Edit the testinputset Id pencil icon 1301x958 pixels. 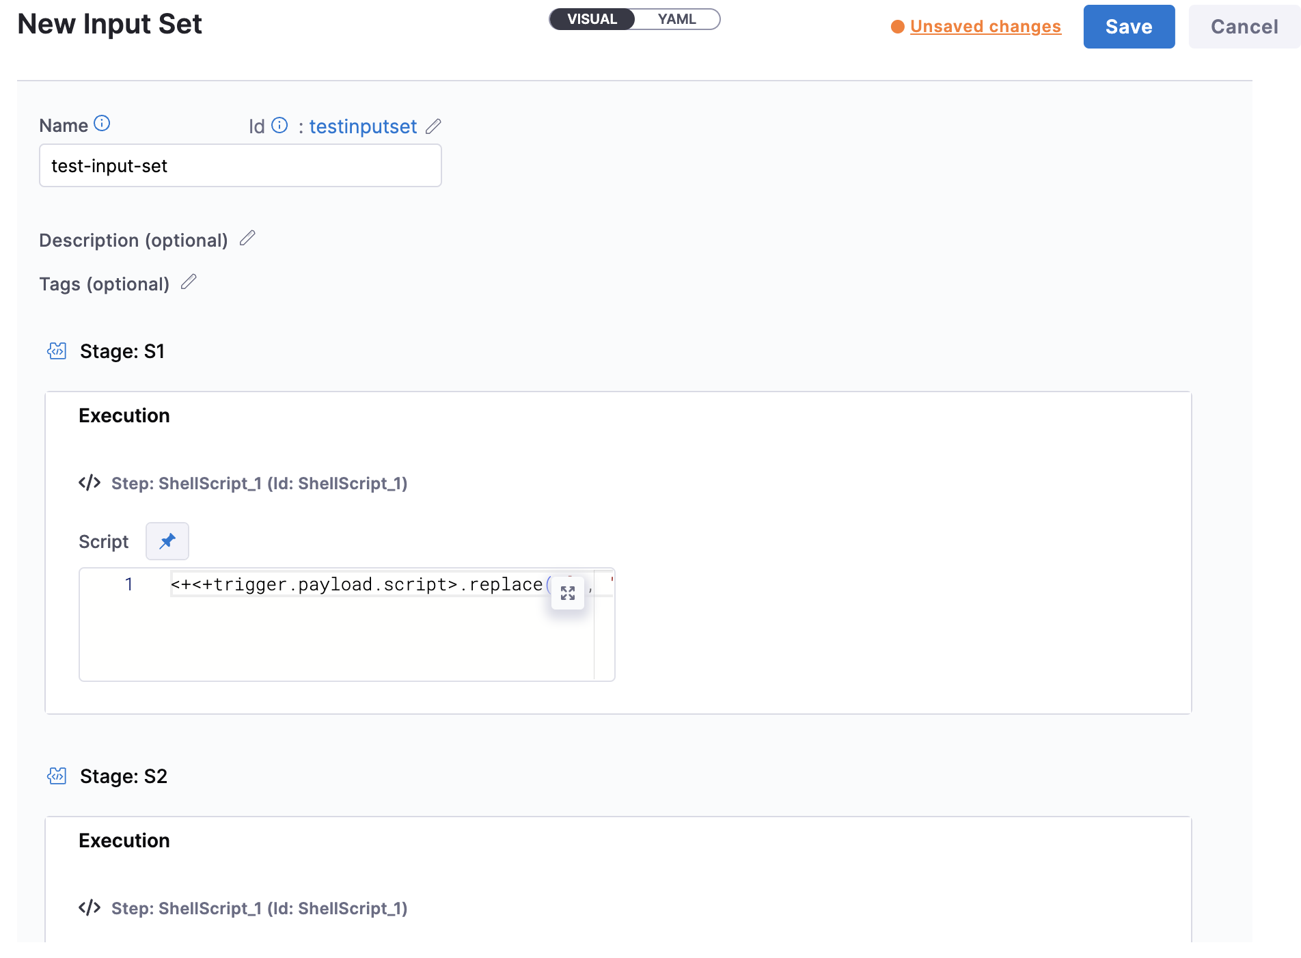433,126
